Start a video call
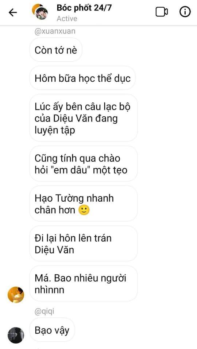Image resolution: width=197 pixels, height=349 pixels. (x=162, y=12)
